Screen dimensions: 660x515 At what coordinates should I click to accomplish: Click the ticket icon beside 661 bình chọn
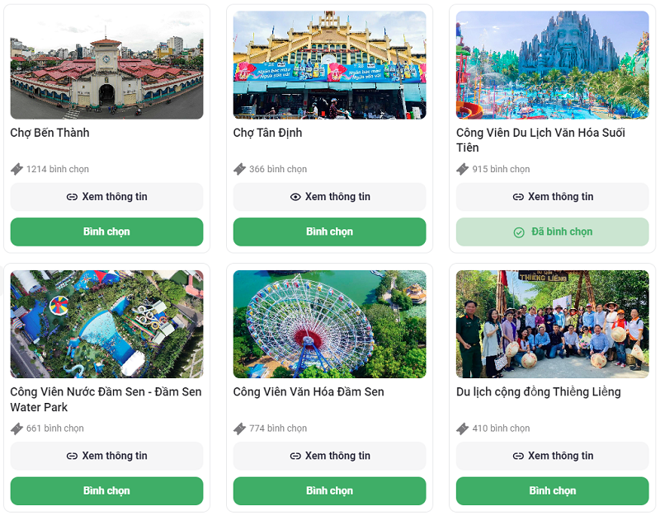(16, 428)
